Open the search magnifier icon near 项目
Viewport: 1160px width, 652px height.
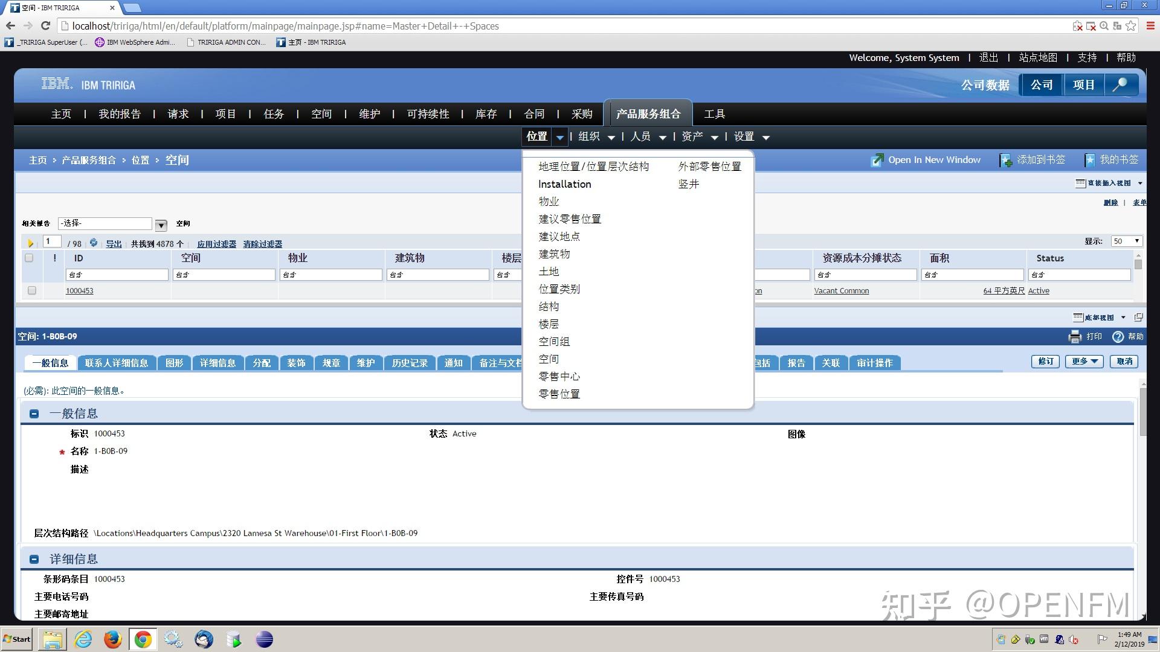click(x=1121, y=85)
